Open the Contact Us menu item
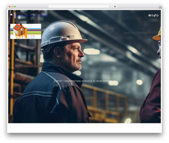169x143 pixels. coord(153,32)
